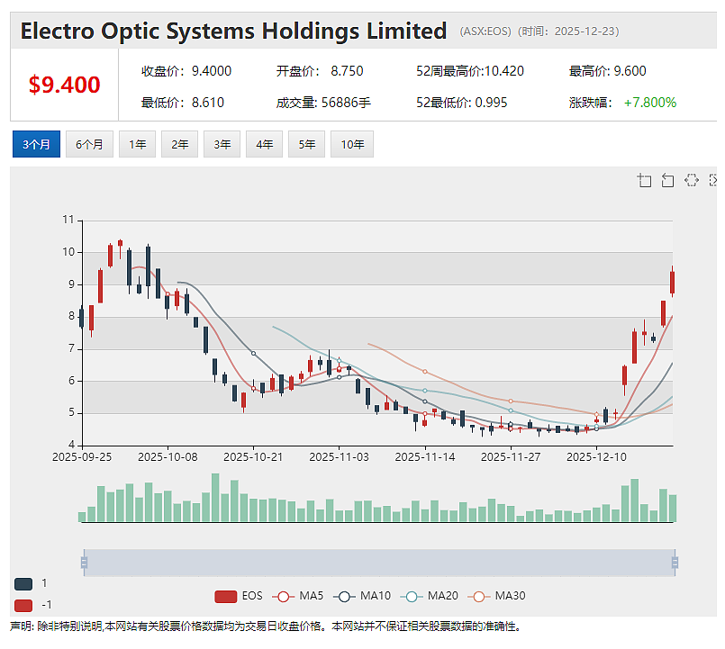The image size is (725, 649).
Task: Click the y-axis label 11
Action: click(68, 220)
